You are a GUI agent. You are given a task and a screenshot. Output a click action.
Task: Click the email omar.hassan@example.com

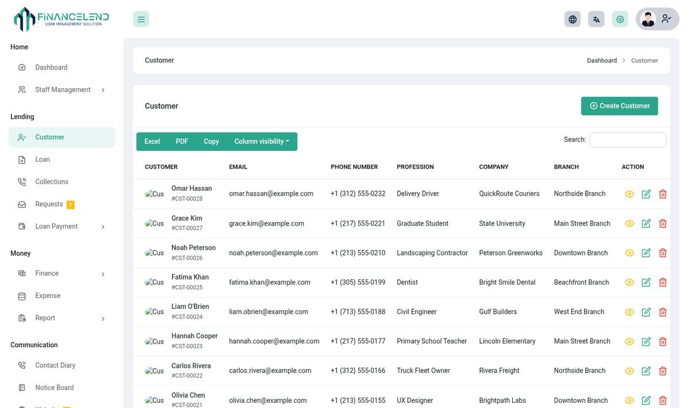[x=271, y=194]
